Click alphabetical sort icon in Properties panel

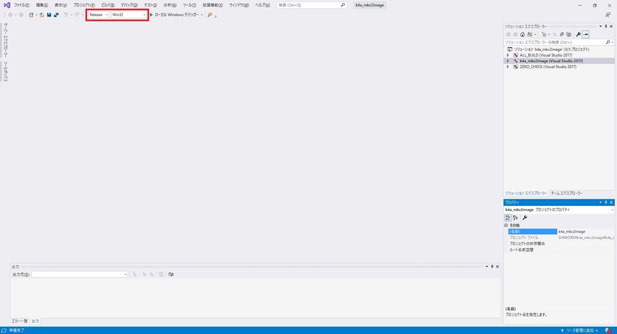click(515, 218)
